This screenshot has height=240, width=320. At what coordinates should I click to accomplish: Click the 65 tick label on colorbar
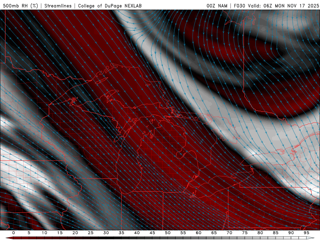214,233
